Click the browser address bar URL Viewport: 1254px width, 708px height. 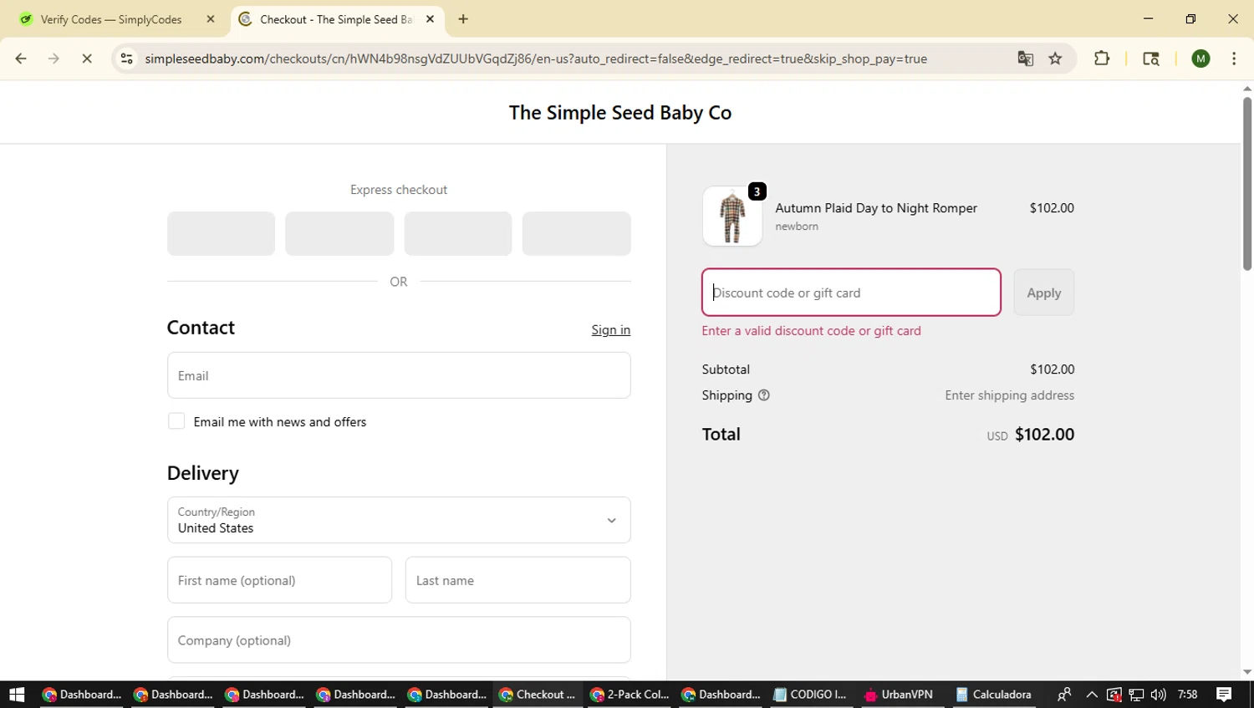point(536,59)
